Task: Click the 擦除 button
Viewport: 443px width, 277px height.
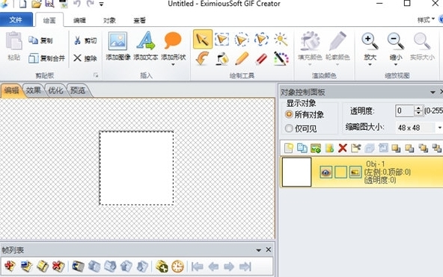Action: tap(85, 58)
